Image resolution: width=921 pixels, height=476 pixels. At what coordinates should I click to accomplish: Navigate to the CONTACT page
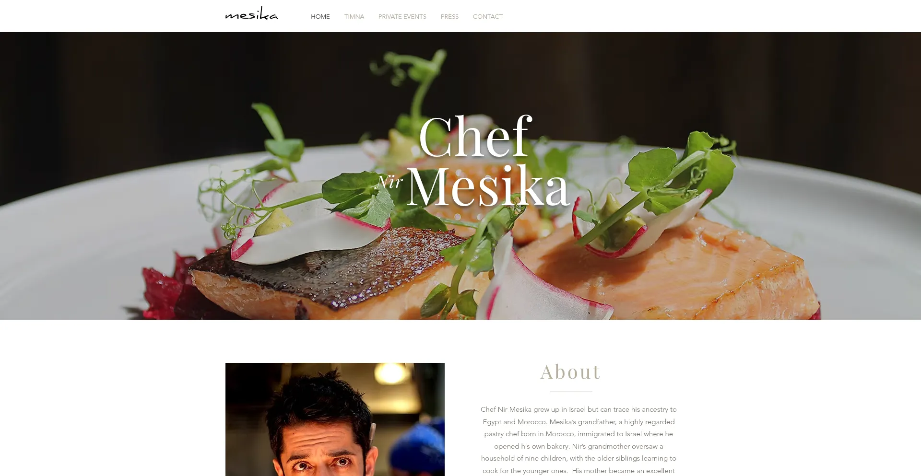pos(487,17)
